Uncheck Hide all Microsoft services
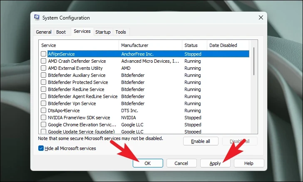The height and width of the screenshot is (182, 303). click(x=41, y=148)
